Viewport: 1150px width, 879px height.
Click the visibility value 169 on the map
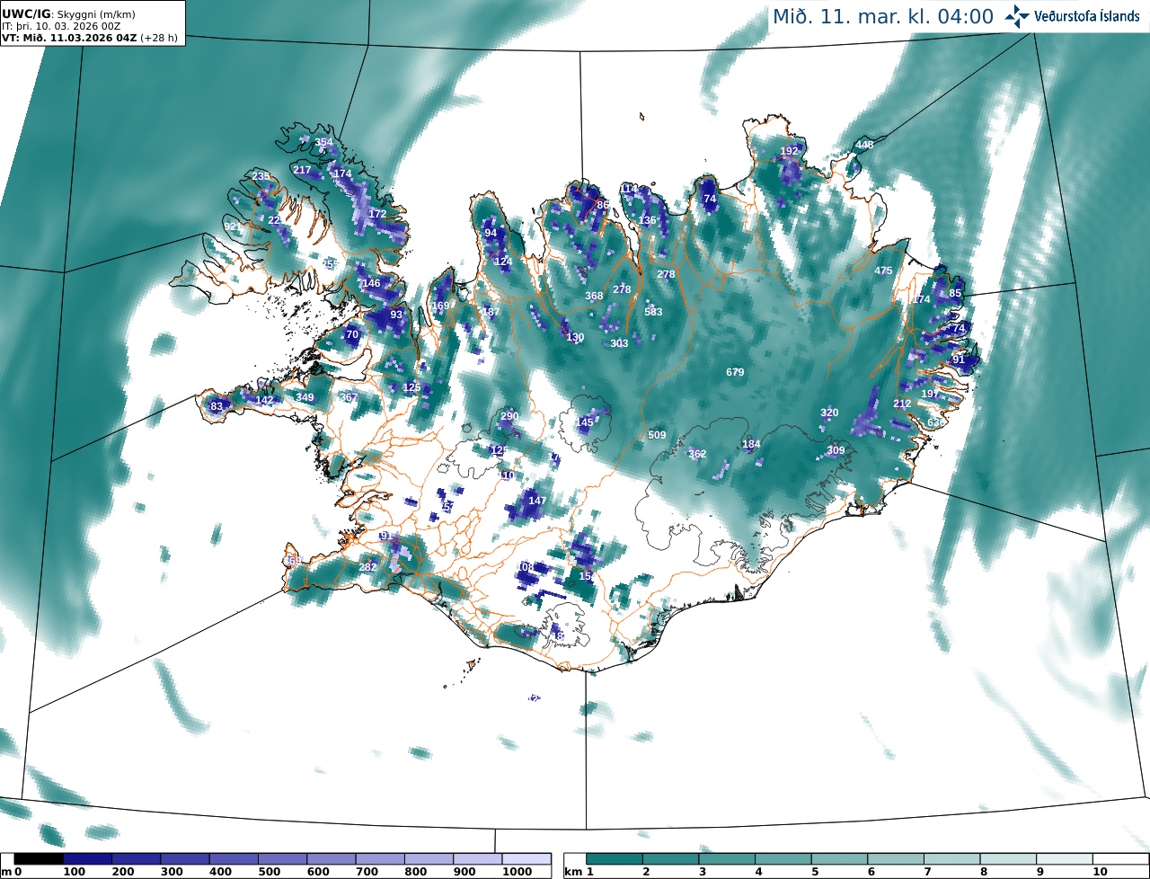coord(440,306)
